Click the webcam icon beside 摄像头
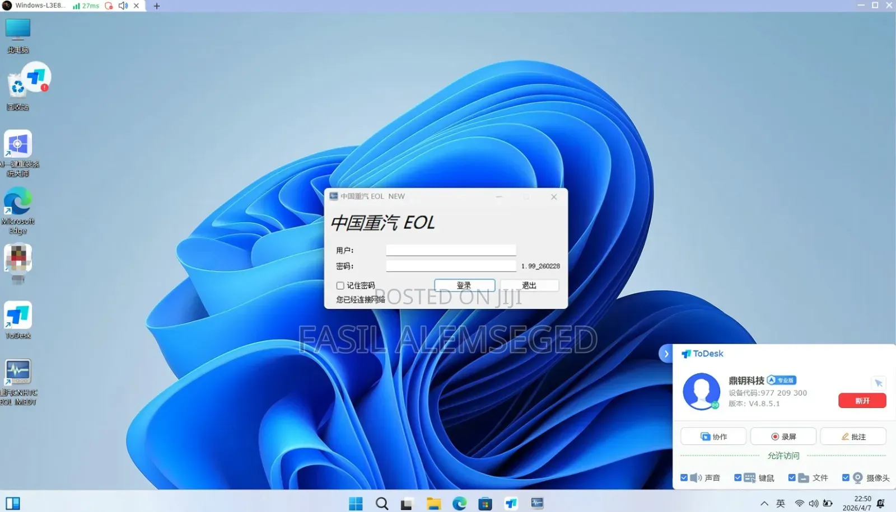Image resolution: width=896 pixels, height=512 pixels. [858, 478]
